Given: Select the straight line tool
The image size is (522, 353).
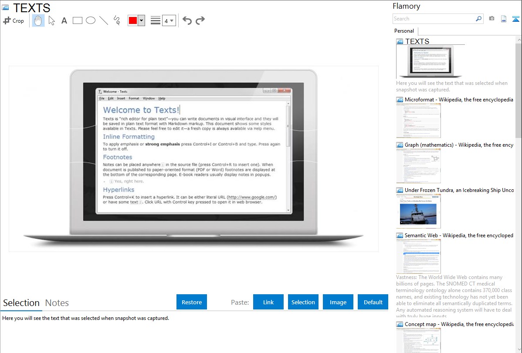Looking at the screenshot, I should click(x=104, y=20).
